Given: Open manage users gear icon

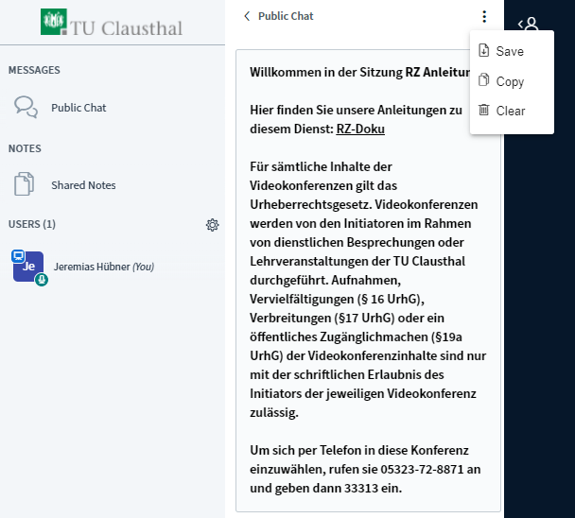Looking at the screenshot, I should click(213, 225).
